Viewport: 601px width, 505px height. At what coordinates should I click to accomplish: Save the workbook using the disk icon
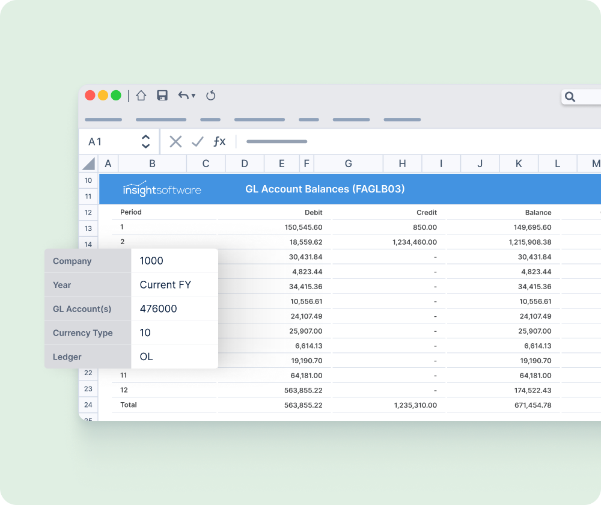click(x=162, y=95)
